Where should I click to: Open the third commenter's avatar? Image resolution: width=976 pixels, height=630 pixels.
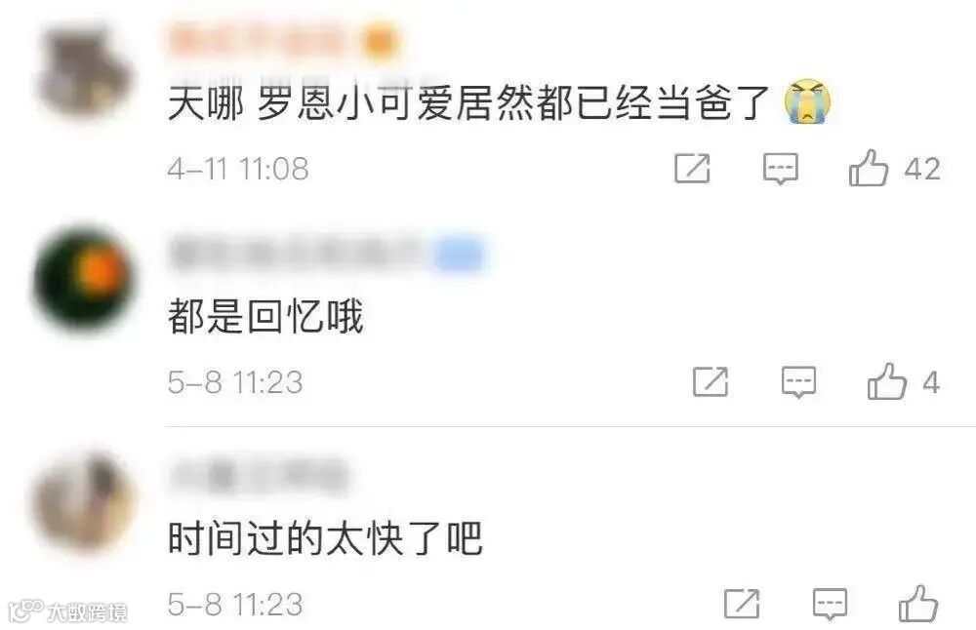click(83, 502)
